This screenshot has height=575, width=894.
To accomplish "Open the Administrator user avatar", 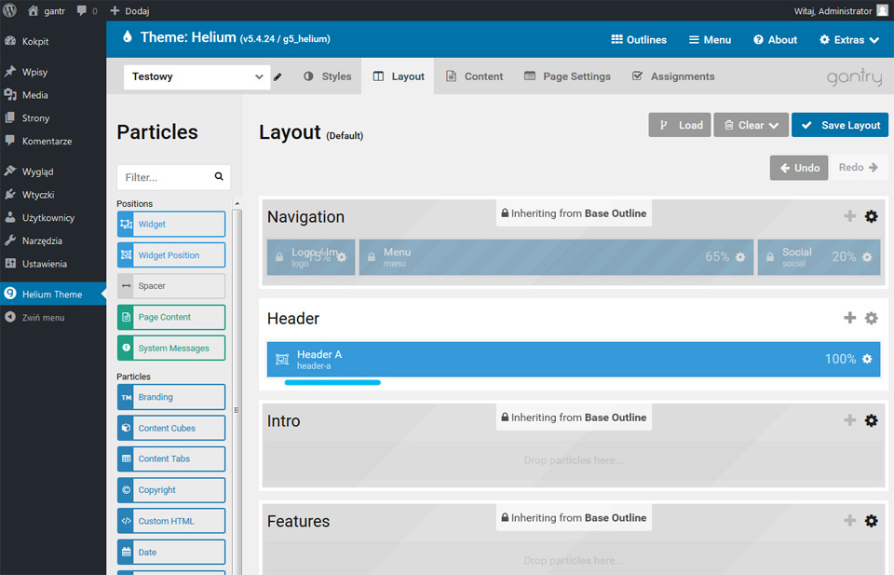I will pos(882,11).
